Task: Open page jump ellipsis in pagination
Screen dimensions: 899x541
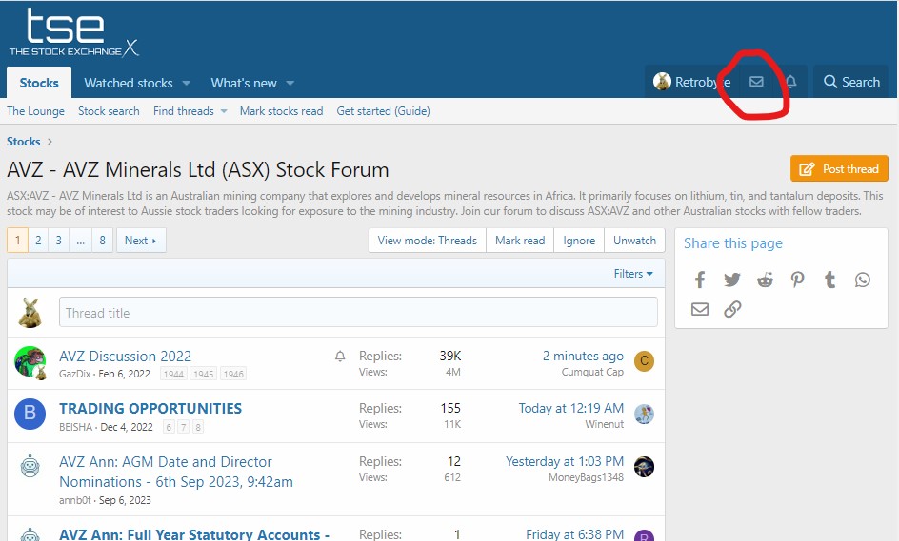Action: [x=81, y=241]
